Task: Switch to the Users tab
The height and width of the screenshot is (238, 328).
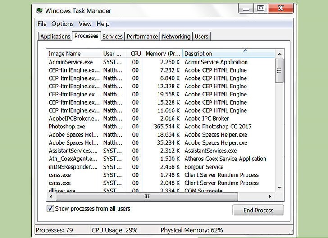Action: point(201,37)
